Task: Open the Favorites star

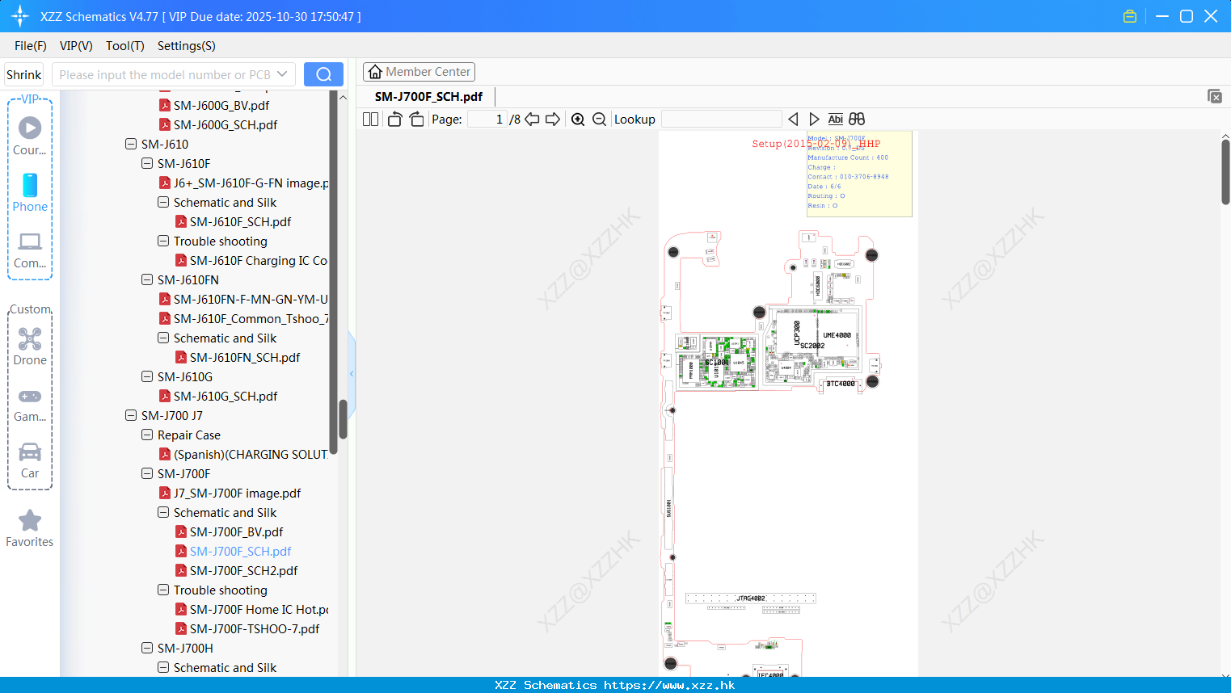Action: [x=30, y=528]
